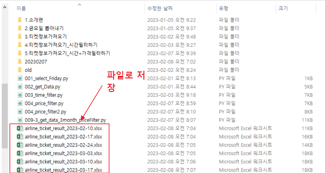Click the Python file icon of 002_get_Data.py
Screen dimensions: 325x173
coord(20,87)
